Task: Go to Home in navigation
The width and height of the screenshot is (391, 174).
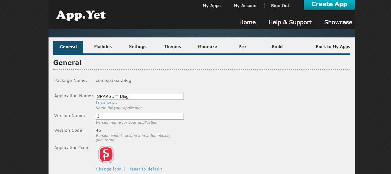Action: click(x=247, y=22)
